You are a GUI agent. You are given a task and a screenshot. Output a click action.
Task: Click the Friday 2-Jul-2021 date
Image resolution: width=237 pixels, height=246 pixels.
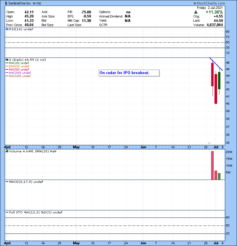pyautogui.click(x=210, y=8)
